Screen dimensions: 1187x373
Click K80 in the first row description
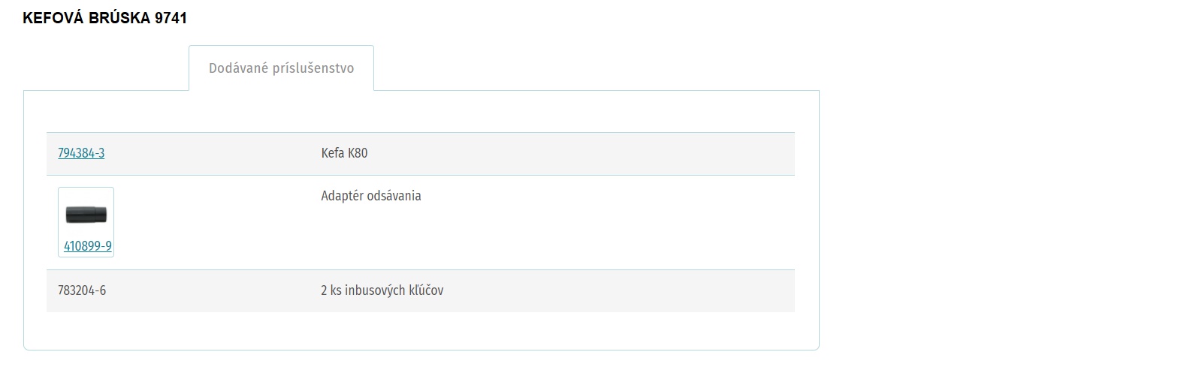[358, 153]
